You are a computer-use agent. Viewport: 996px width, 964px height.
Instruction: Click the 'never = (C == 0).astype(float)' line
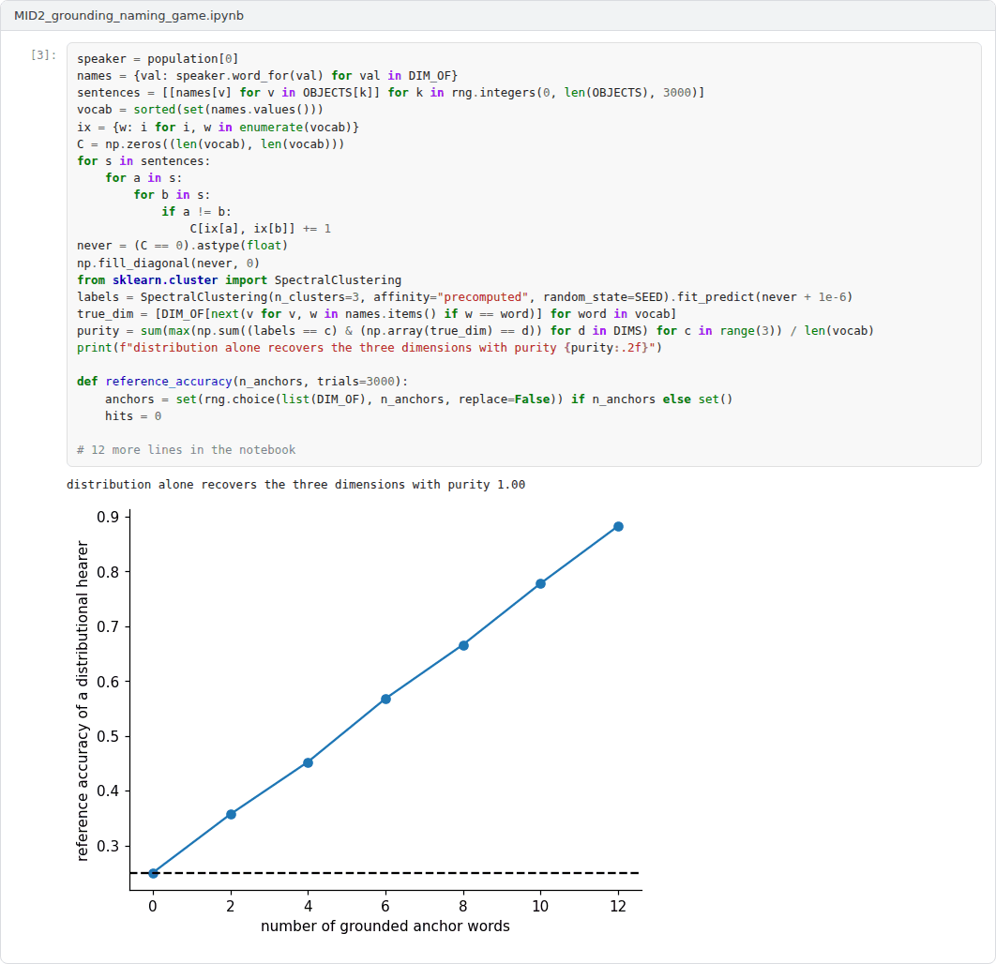(x=182, y=245)
